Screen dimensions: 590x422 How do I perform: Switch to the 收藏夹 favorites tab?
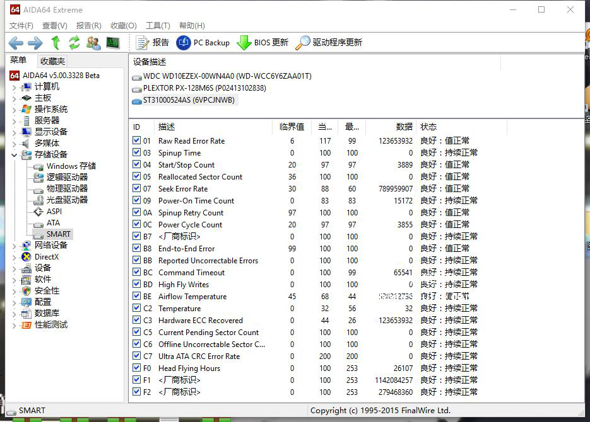pyautogui.click(x=52, y=61)
